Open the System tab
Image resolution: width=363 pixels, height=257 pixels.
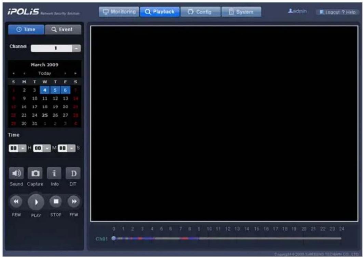[241, 12]
